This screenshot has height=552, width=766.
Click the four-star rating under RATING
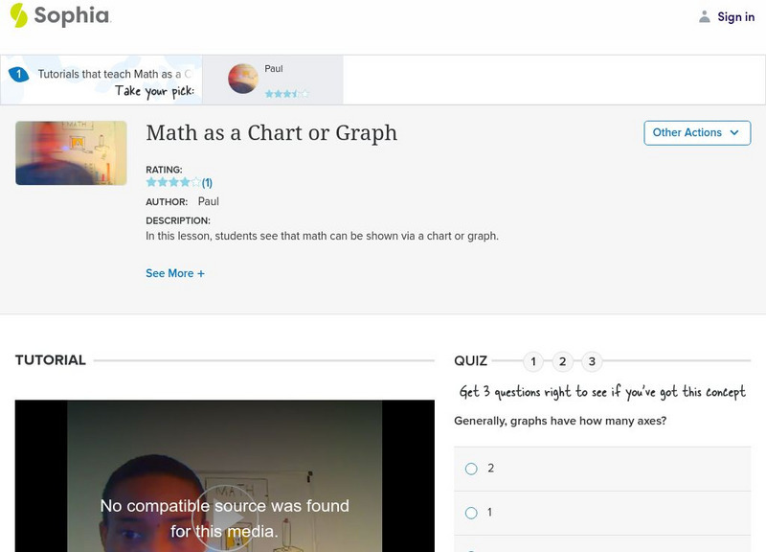(x=173, y=182)
